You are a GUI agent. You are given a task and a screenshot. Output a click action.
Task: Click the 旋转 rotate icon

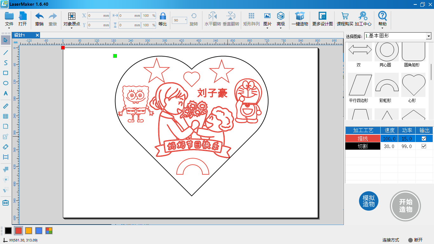(193, 16)
